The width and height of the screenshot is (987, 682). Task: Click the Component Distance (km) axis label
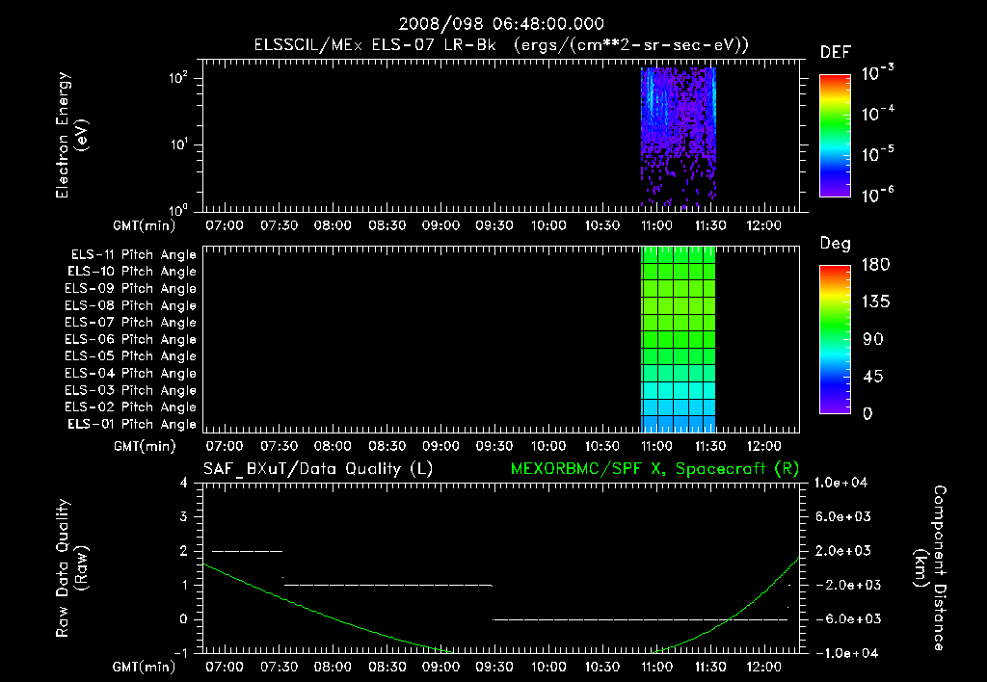click(930, 568)
